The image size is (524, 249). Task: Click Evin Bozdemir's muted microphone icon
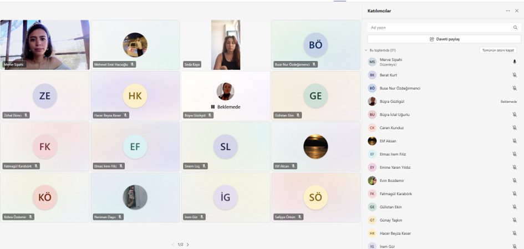(515, 181)
